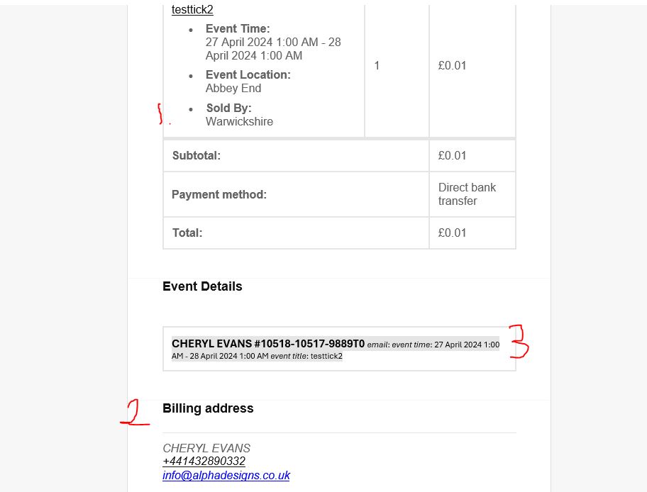647x492 pixels.
Task: Select the Billing address heading
Action: pyautogui.click(x=208, y=408)
